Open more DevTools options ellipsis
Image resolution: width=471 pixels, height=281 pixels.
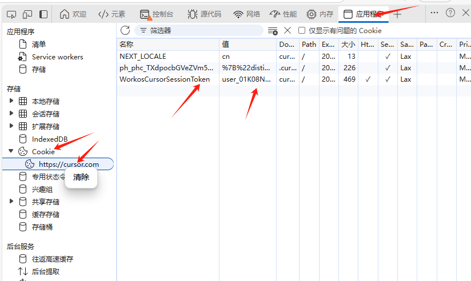pyautogui.click(x=434, y=13)
